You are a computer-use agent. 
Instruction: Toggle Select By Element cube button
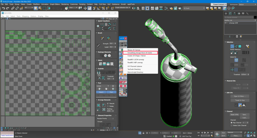pyautogui.click(x=236, y=60)
